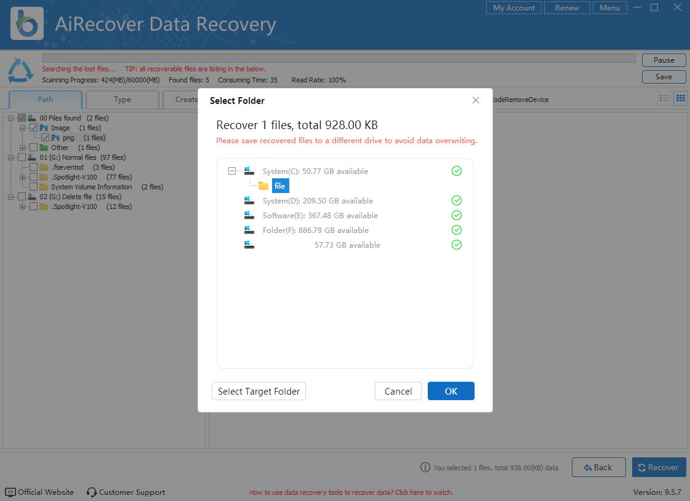Click the AiRecover app logo icon
Screen dimensions: 690x501
pyautogui.click(x=27, y=23)
